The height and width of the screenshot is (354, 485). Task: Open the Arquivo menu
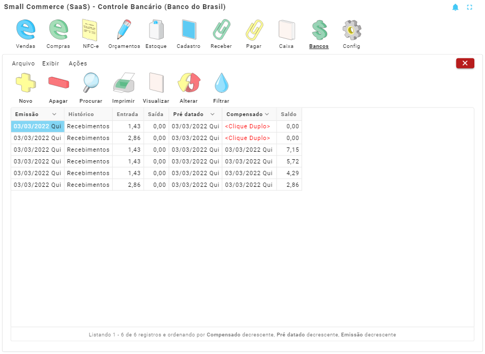(23, 63)
